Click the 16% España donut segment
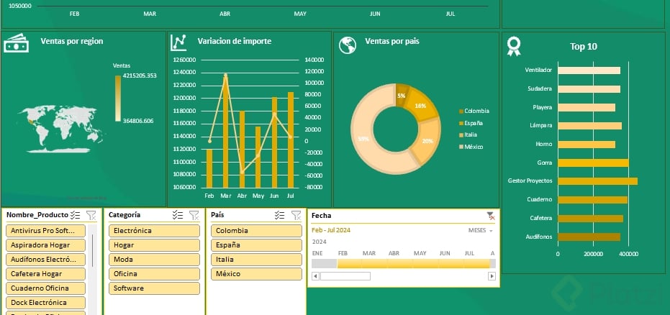The image size is (670, 315). click(x=421, y=106)
